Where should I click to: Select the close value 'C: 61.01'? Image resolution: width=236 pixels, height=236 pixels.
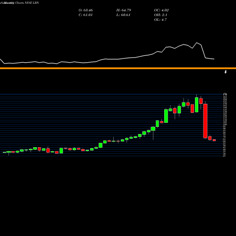point(85,15)
